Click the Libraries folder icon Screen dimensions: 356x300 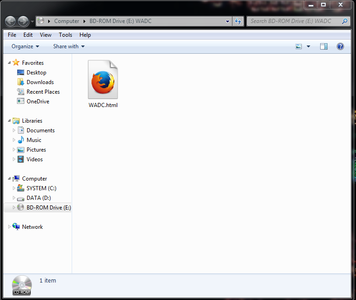tap(16, 120)
